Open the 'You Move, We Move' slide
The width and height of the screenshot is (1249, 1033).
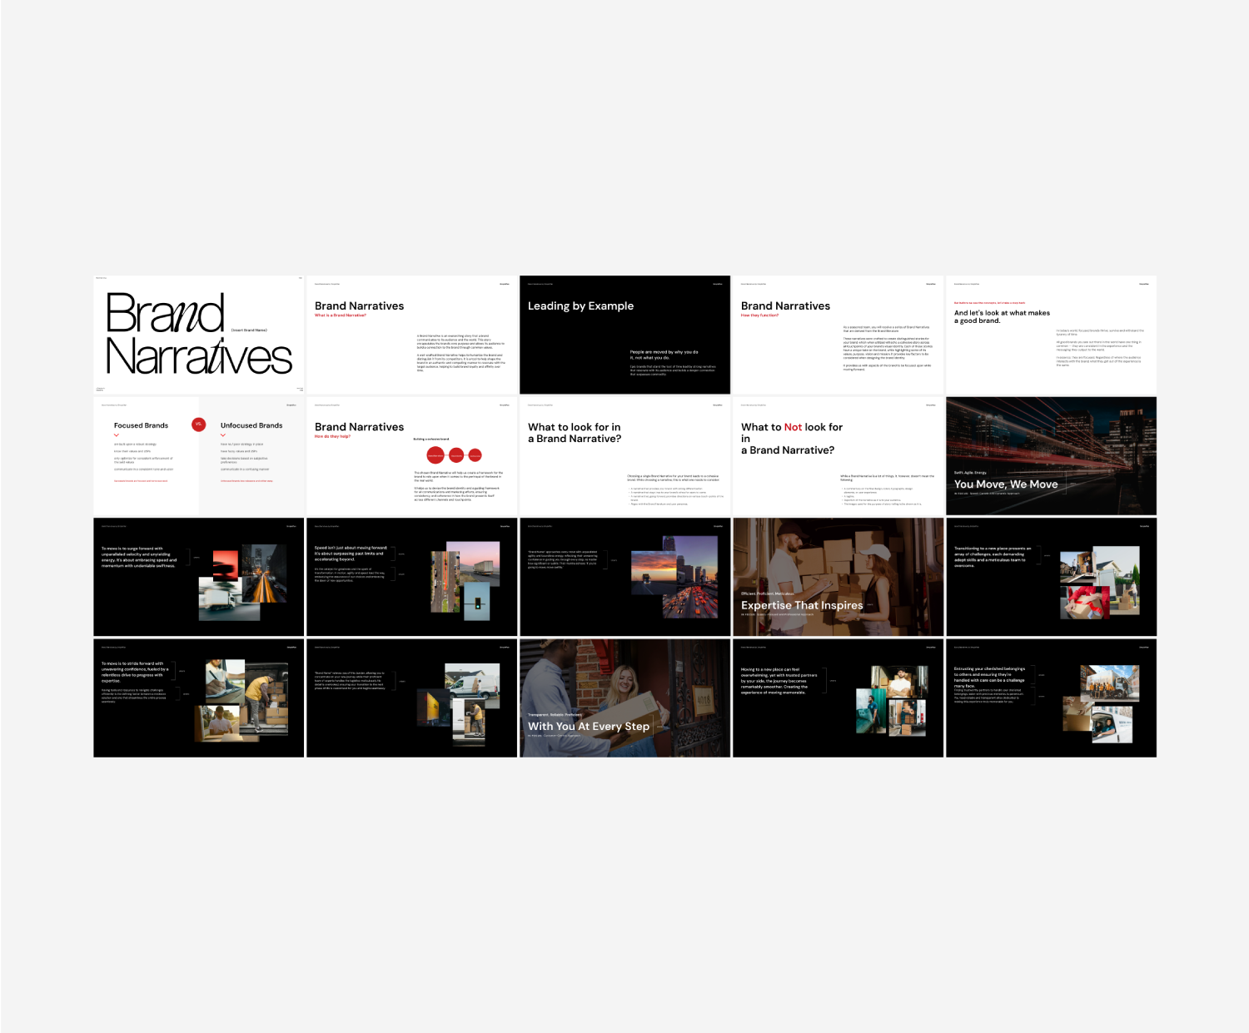point(1051,455)
